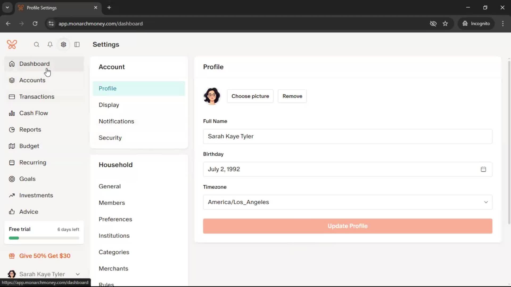Click the search magnifier icon

[x=36, y=45]
